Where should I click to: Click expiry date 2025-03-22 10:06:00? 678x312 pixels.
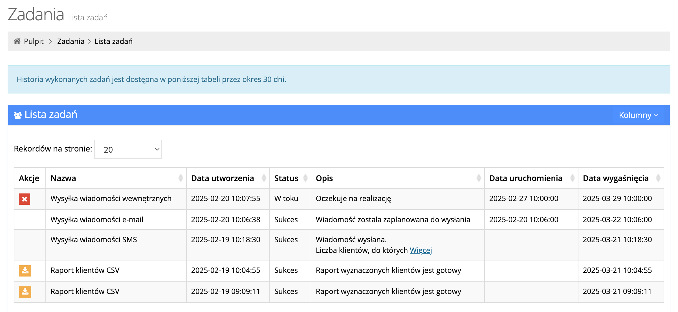point(617,220)
